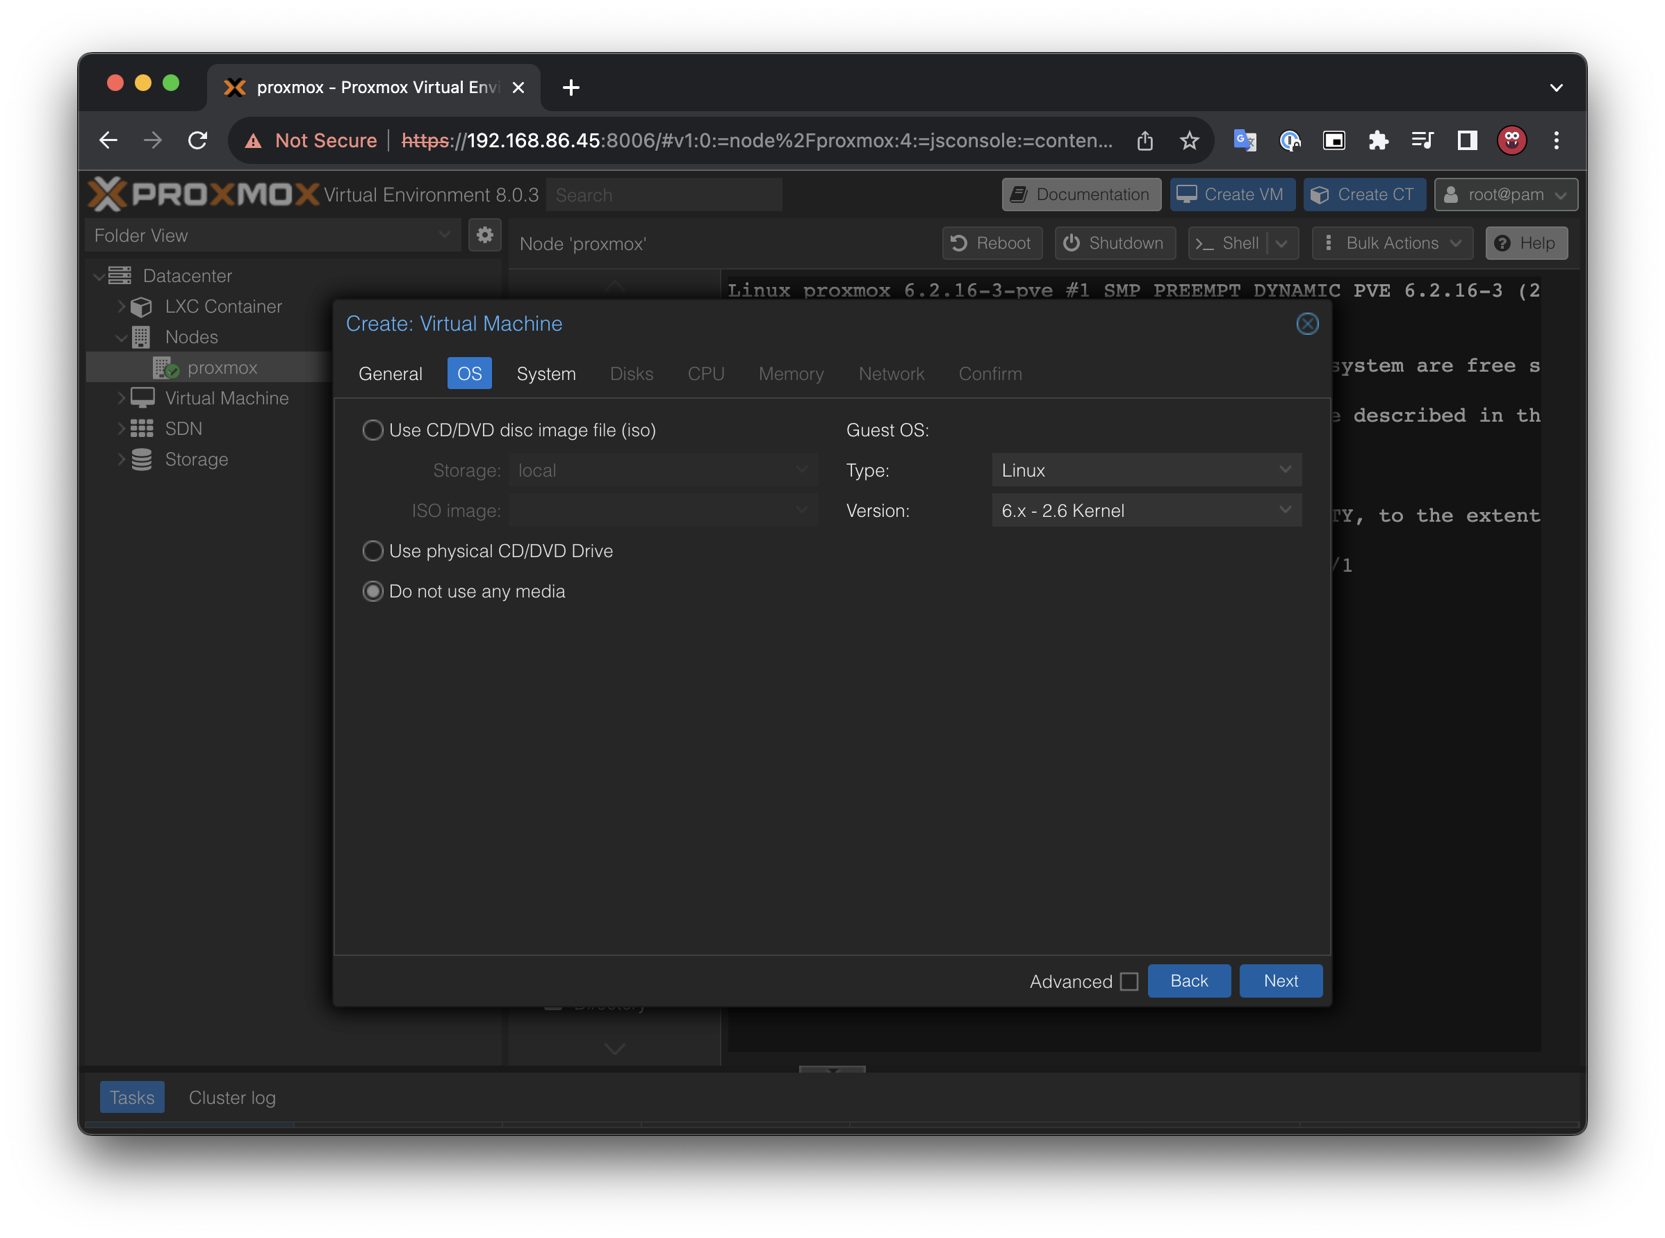The width and height of the screenshot is (1665, 1238).
Task: Select Use physical CD/DVD Drive option
Action: click(x=372, y=551)
